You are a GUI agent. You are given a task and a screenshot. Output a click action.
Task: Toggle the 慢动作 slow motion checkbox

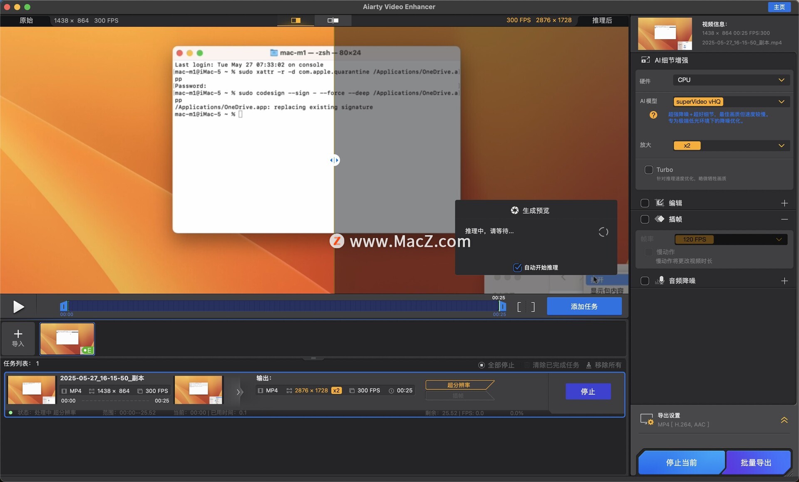pyautogui.click(x=649, y=252)
